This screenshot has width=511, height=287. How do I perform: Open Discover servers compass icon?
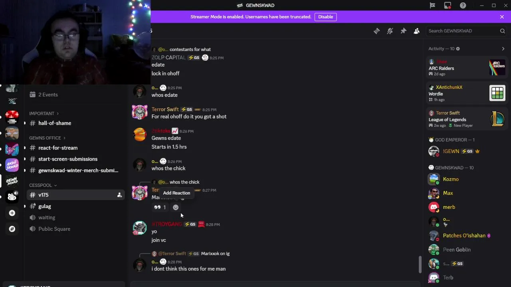pyautogui.click(x=12, y=229)
